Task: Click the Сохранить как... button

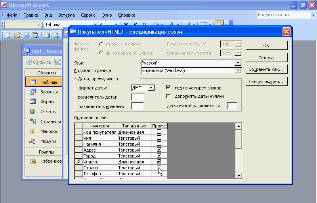Action: (266, 69)
